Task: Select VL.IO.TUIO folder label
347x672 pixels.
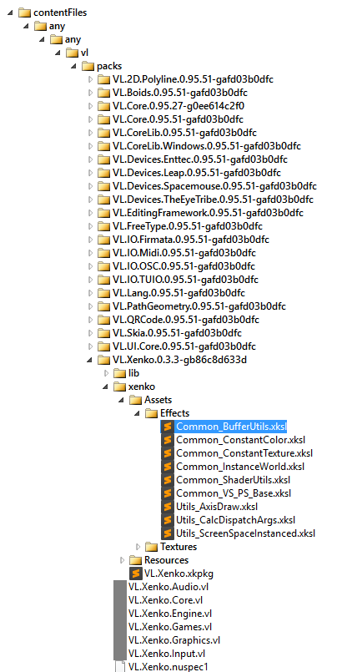Action: click(186, 280)
